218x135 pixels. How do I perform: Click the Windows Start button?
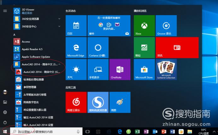click(5, 132)
